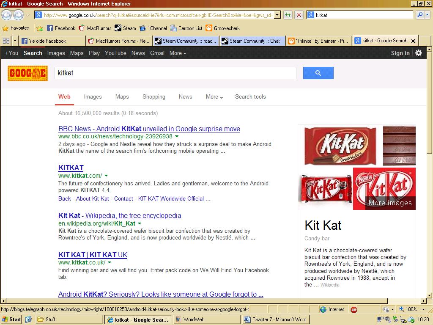Open the 1Channel favorites bar link

153,28
